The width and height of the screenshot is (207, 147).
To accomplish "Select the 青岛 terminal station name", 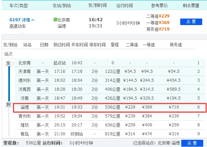I will (25, 134).
